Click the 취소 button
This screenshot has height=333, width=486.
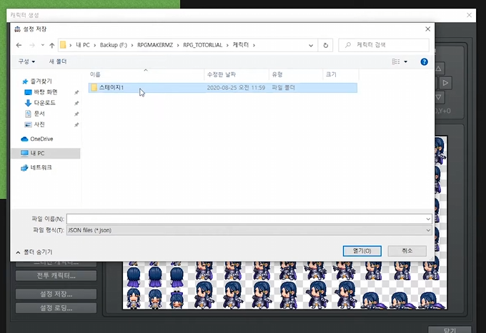click(407, 251)
